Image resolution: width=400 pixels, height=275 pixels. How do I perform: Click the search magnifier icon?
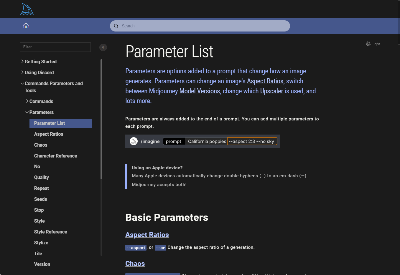pos(116,26)
